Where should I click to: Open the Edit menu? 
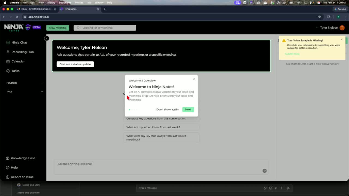pyautogui.click(x=32, y=2)
